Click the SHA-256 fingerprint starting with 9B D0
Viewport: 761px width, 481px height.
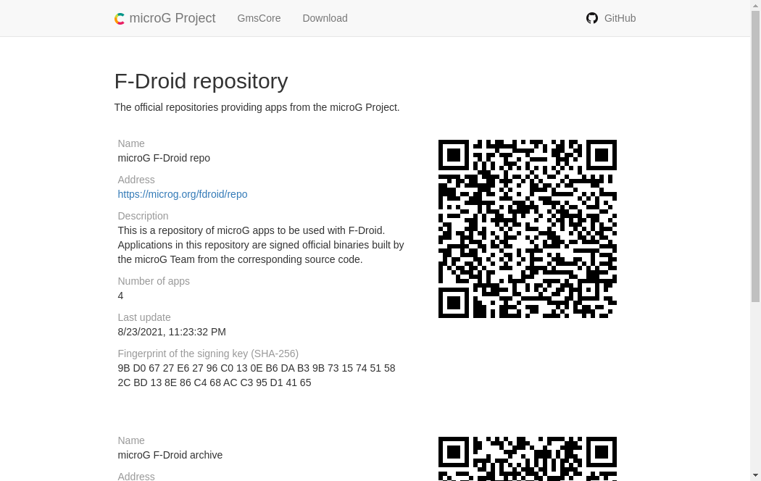coord(257,375)
